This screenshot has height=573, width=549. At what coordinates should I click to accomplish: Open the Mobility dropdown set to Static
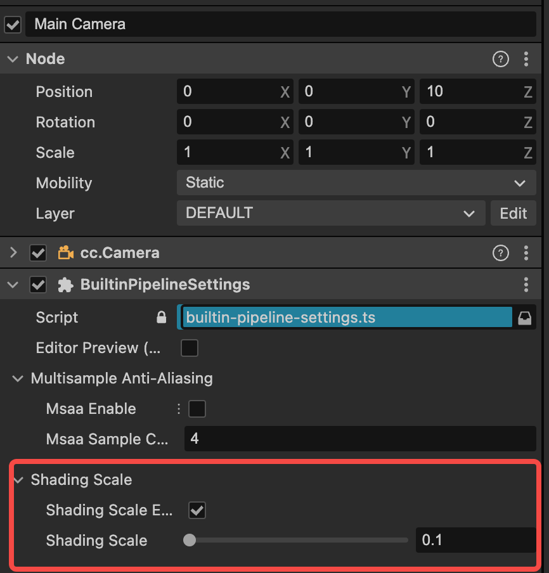pyautogui.click(x=356, y=183)
